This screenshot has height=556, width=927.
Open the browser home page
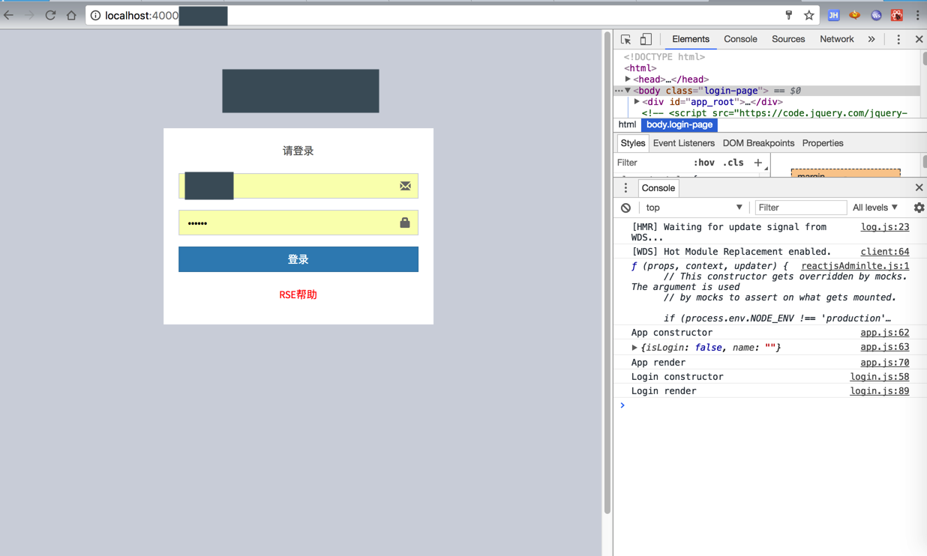coord(71,15)
